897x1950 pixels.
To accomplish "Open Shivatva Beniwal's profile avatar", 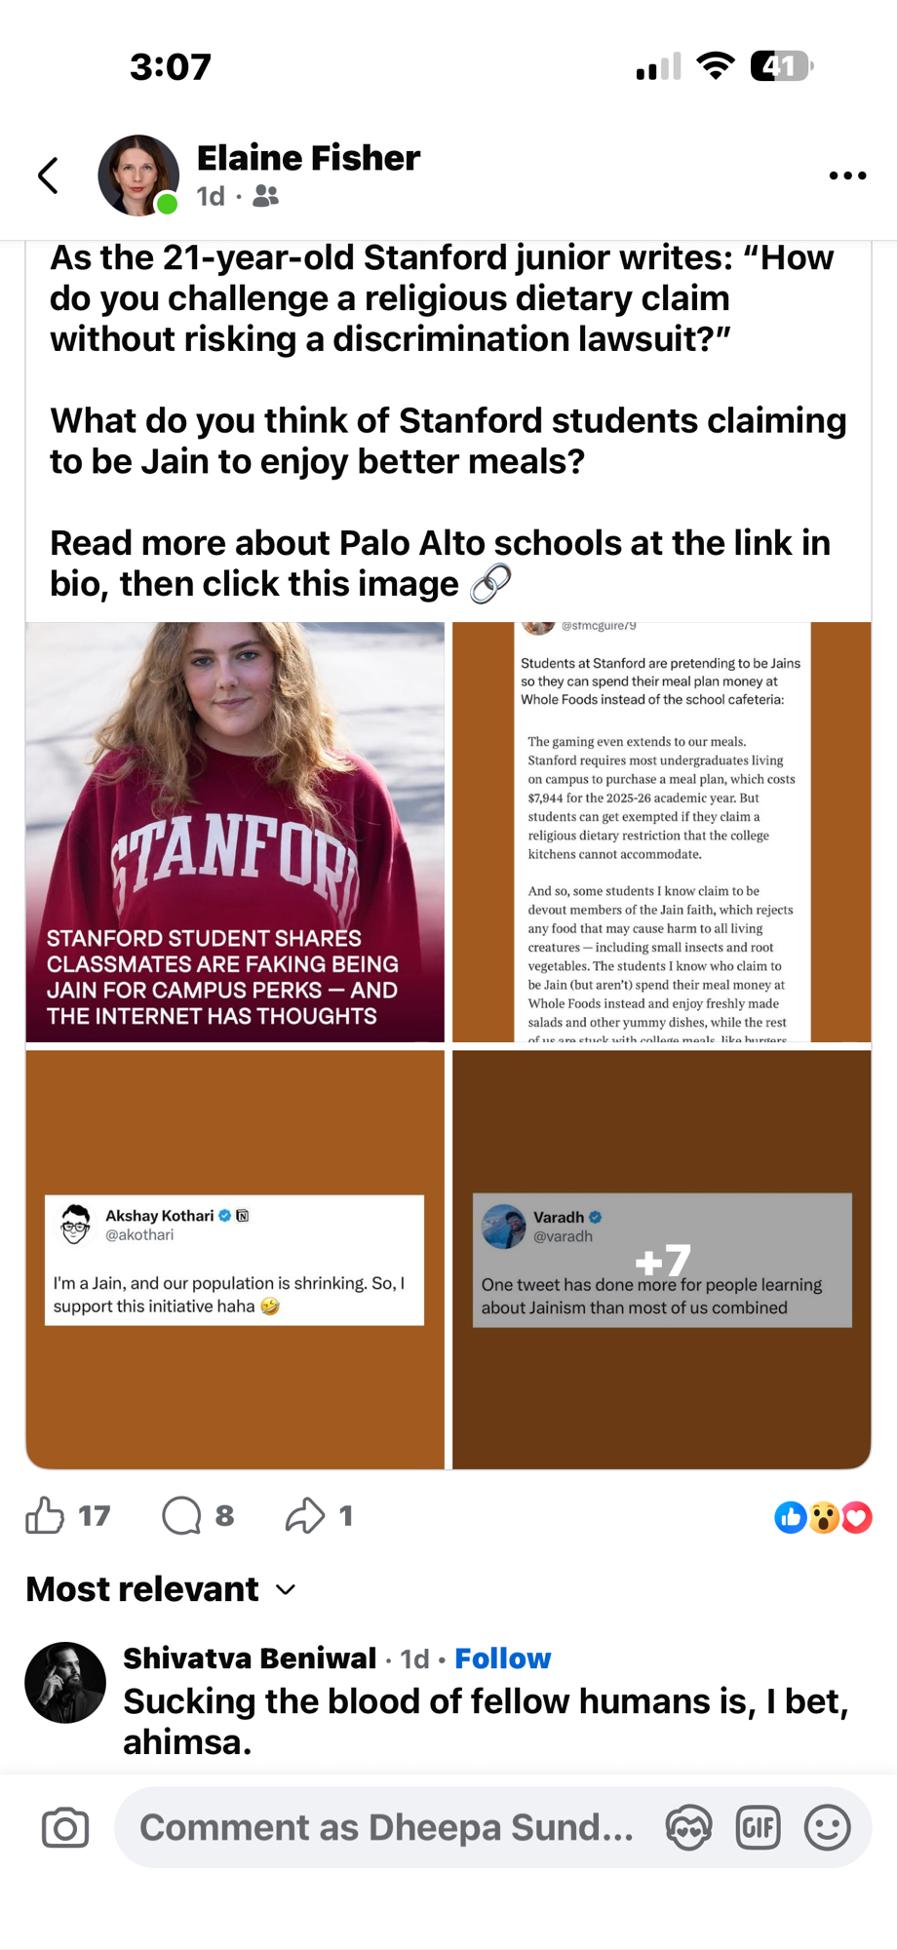I will [x=65, y=1683].
